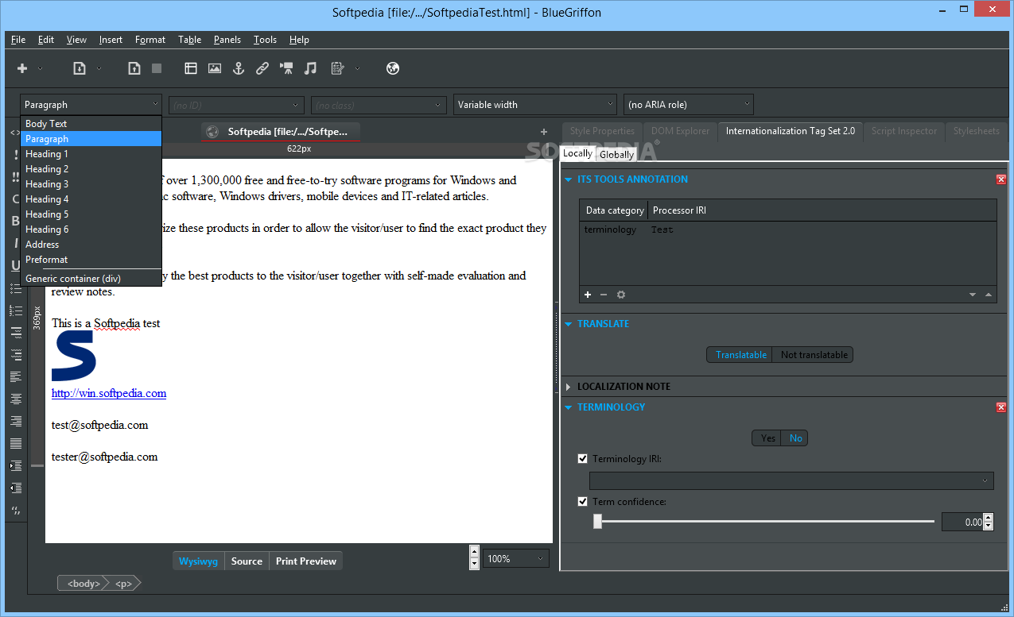Insert audio using the music note icon
The image size is (1014, 617).
click(x=311, y=68)
